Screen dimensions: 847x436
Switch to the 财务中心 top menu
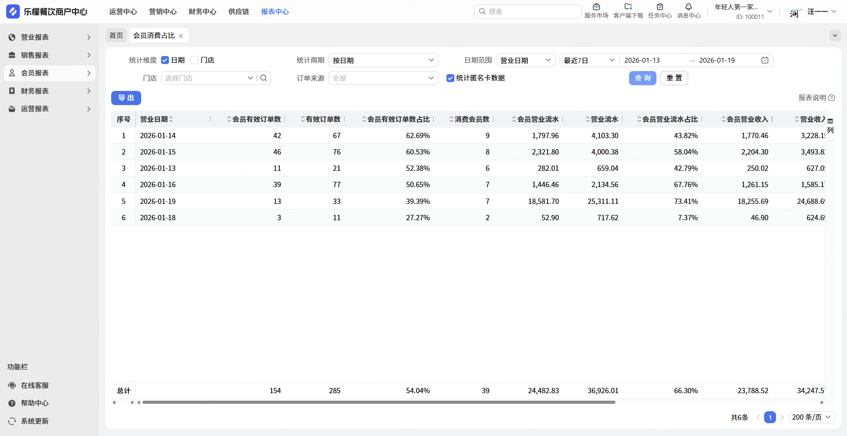(202, 12)
